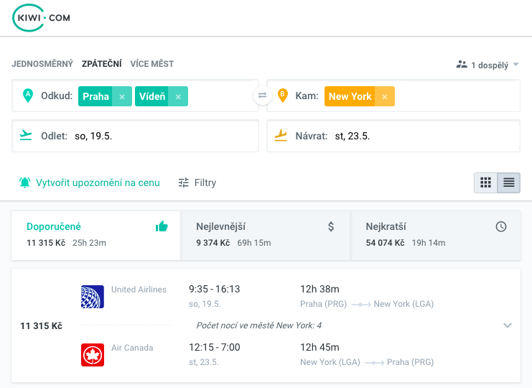Click the price alert bell icon
This screenshot has width=532, height=388.
[24, 183]
